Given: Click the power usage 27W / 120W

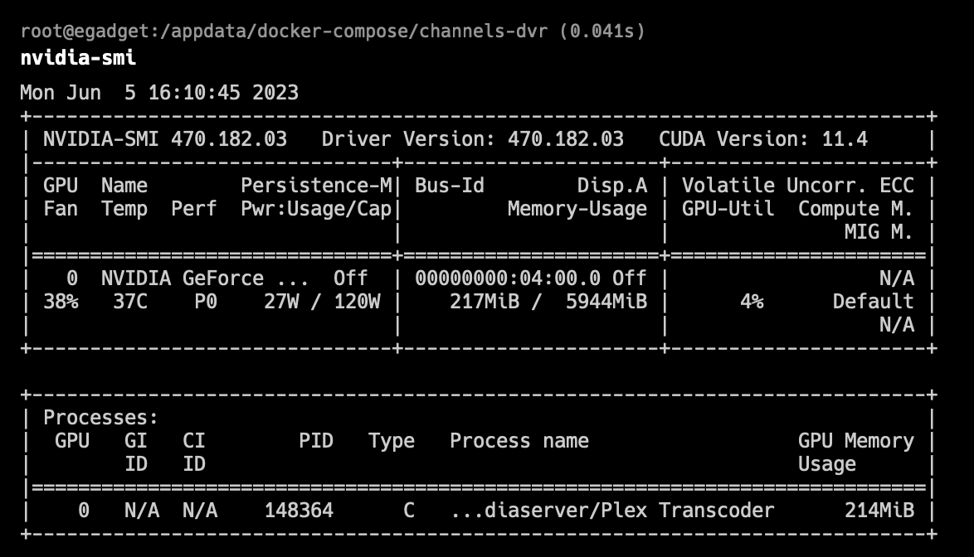Looking at the screenshot, I should coord(322,301).
